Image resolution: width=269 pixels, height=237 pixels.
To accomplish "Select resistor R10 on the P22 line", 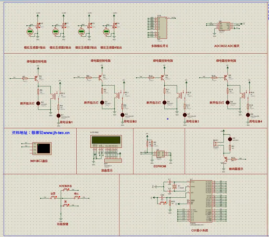I will coord(234,159).
